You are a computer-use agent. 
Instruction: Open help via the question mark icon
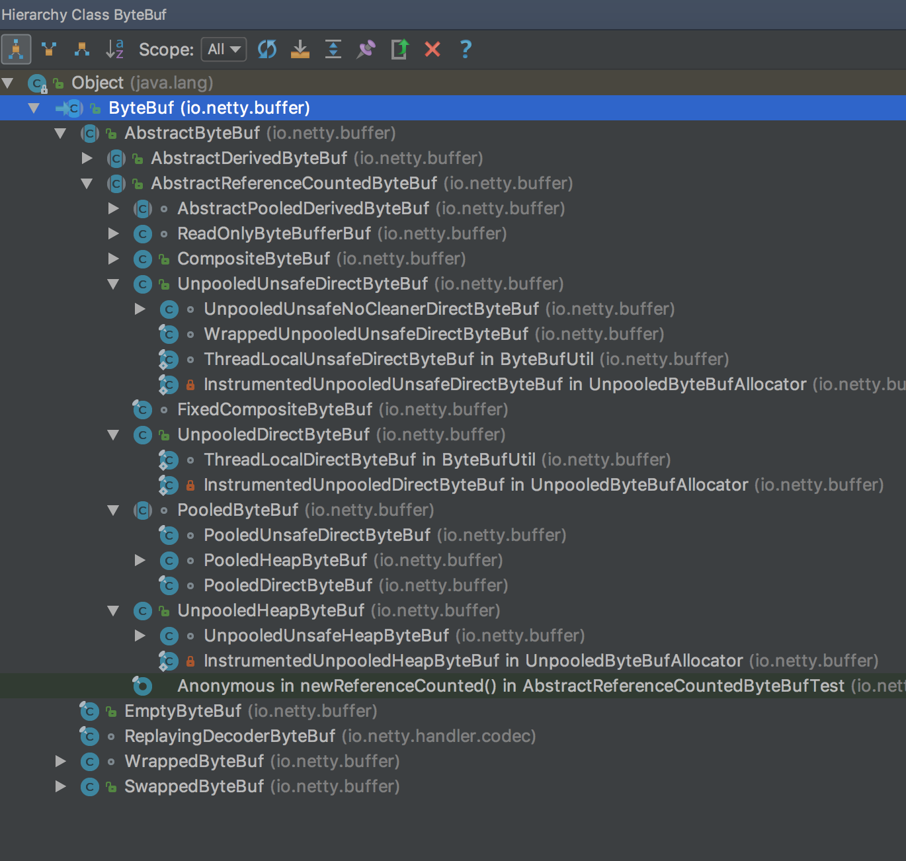pos(466,50)
